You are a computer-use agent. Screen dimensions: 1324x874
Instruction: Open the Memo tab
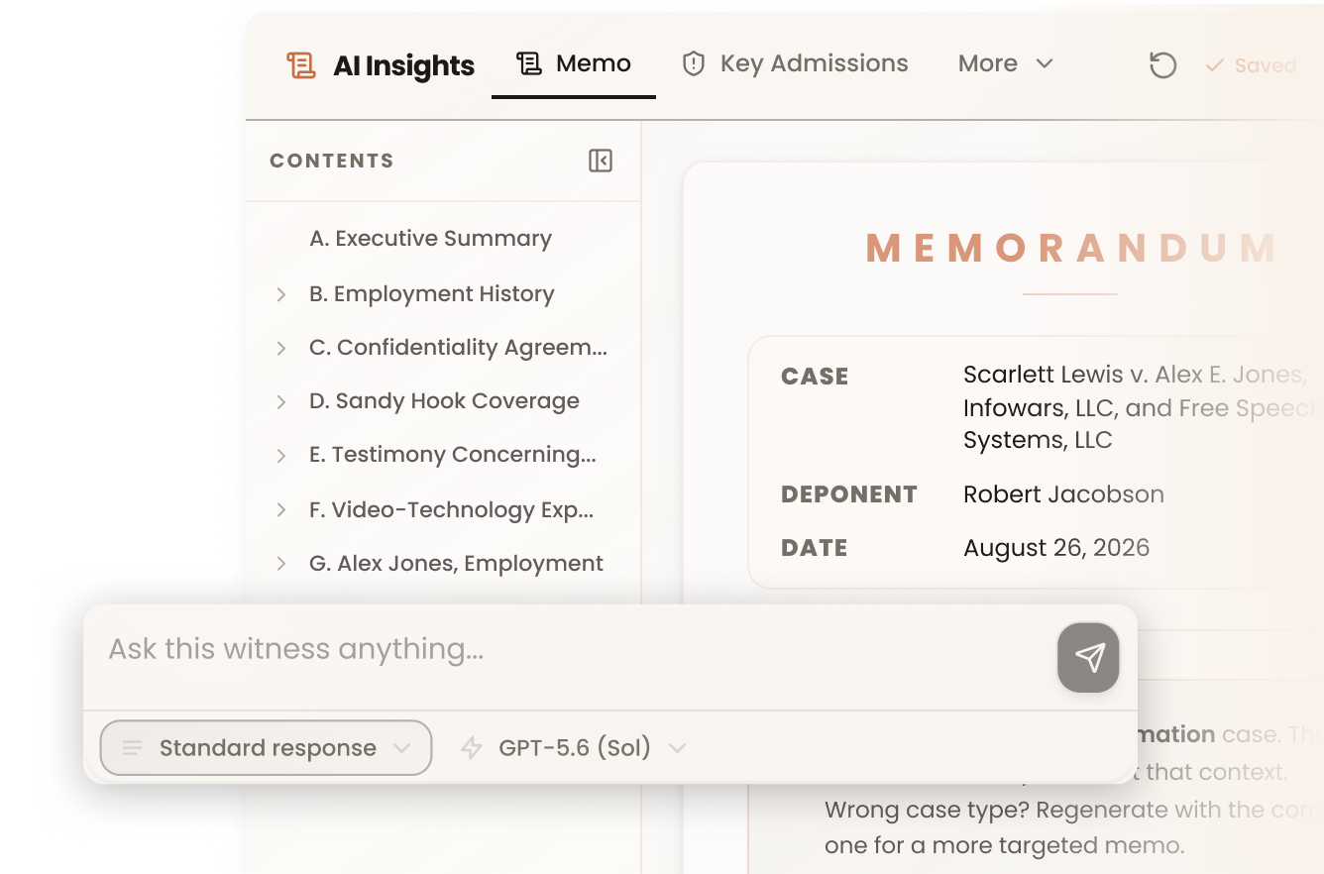574,64
